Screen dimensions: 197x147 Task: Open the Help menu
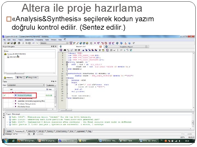coord(60,40)
